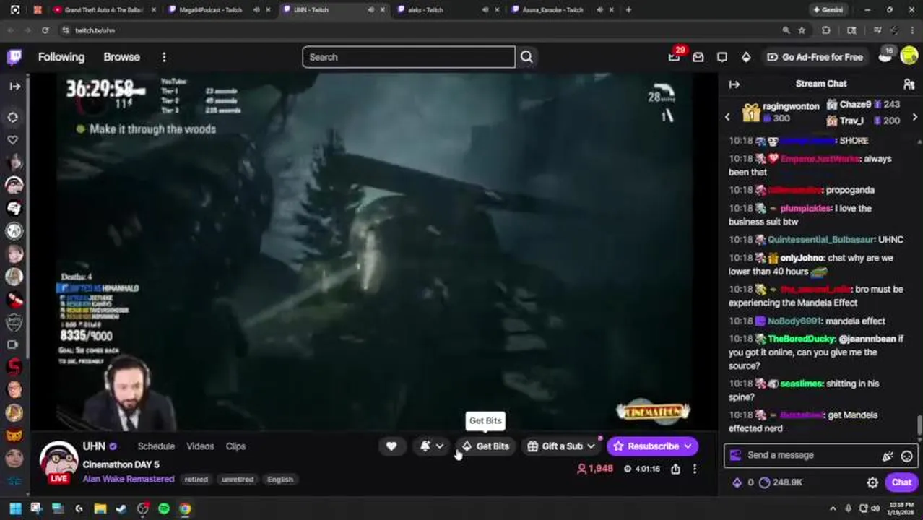Open the UHN channel avatar
The width and height of the screenshot is (923, 520).
pos(58,460)
